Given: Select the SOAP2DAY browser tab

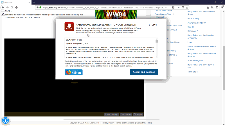Looking at the screenshot, I should tap(15, 3).
